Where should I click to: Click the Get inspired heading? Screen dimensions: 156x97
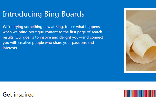click(x=19, y=94)
